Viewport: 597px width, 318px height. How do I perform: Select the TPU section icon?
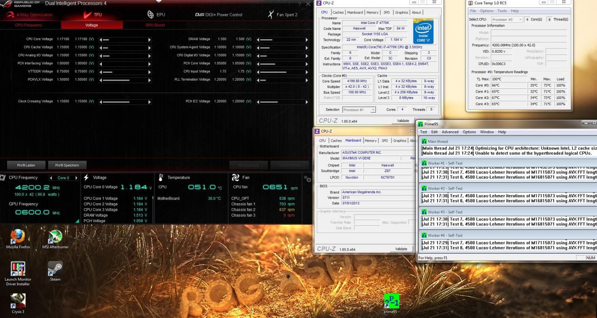point(87,15)
